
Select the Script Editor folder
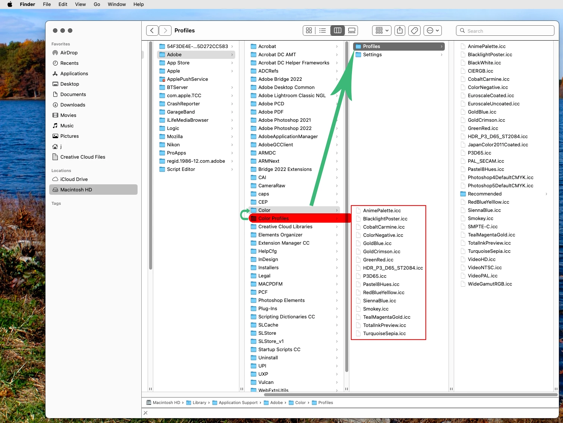196,169
